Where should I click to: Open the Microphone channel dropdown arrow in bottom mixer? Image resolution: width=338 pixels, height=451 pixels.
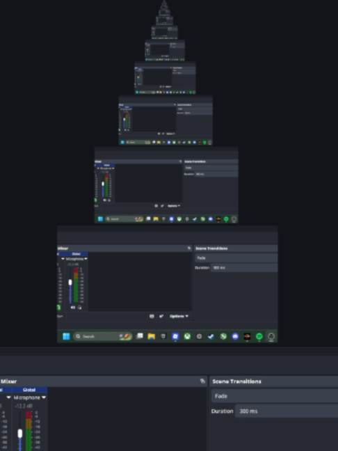coord(44,397)
